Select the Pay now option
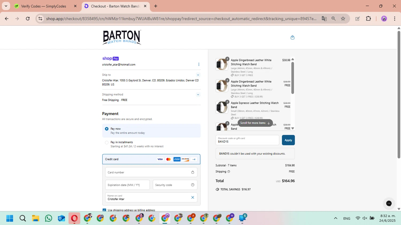 pos(107,129)
